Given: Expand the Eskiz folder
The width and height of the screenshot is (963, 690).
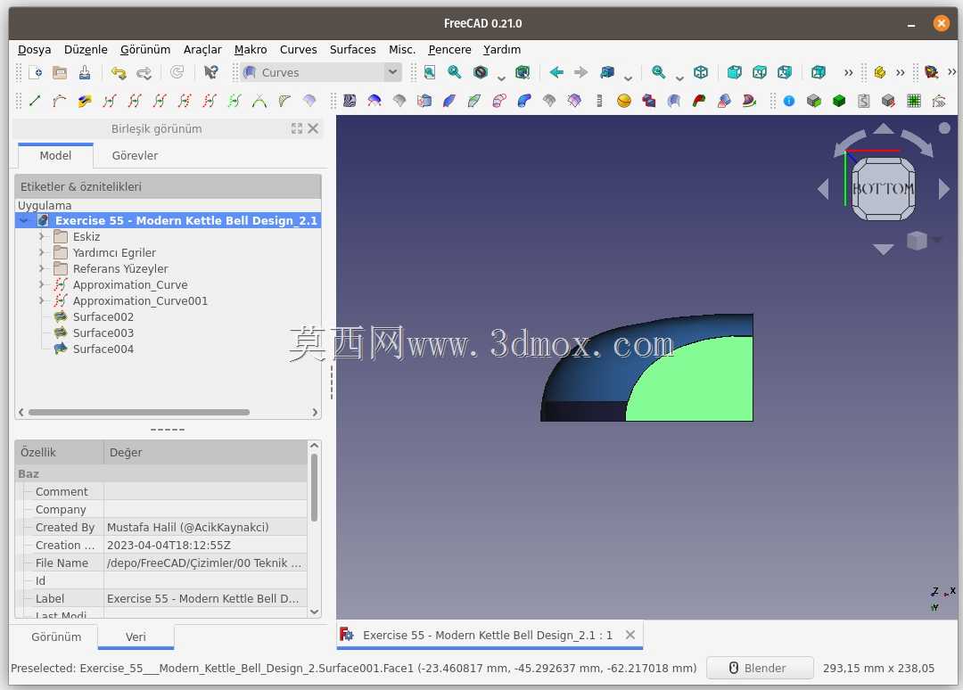Looking at the screenshot, I should [x=41, y=236].
